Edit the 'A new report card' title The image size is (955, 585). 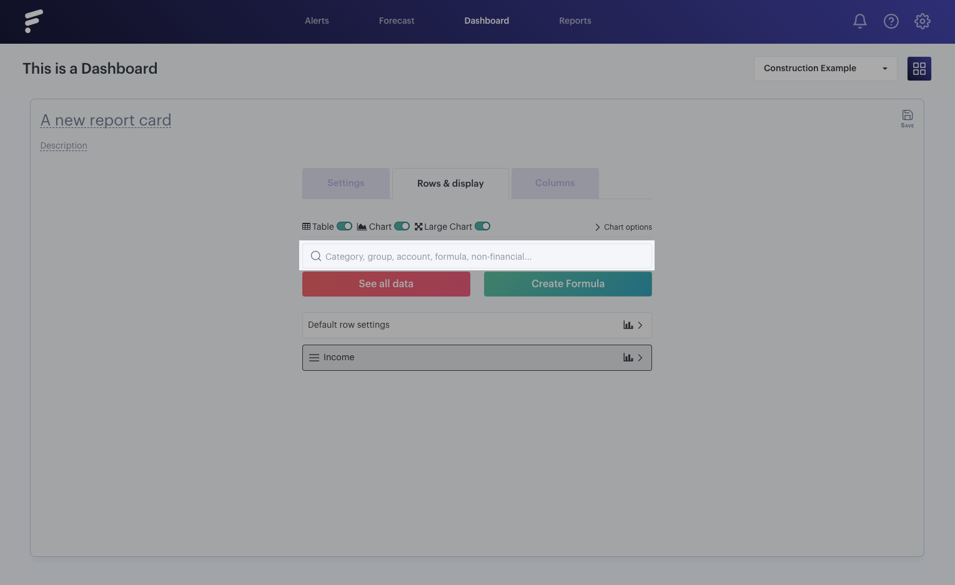click(x=106, y=120)
